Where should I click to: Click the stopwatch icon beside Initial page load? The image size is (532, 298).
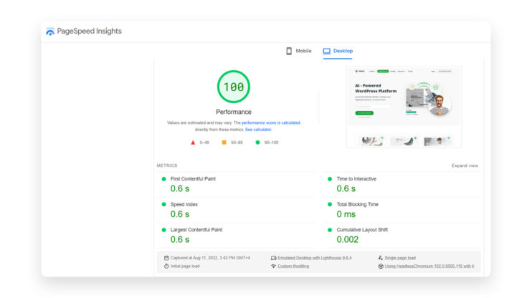[x=166, y=266]
